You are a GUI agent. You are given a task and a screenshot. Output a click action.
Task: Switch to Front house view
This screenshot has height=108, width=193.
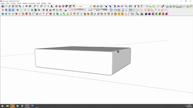50,10
